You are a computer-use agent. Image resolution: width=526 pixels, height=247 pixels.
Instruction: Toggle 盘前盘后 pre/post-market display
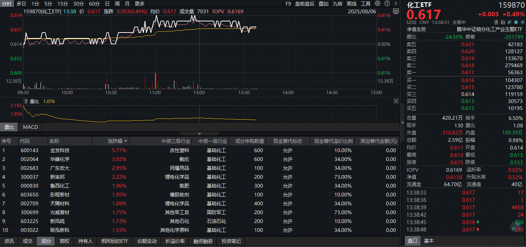pyautogui.click(x=305, y=4)
